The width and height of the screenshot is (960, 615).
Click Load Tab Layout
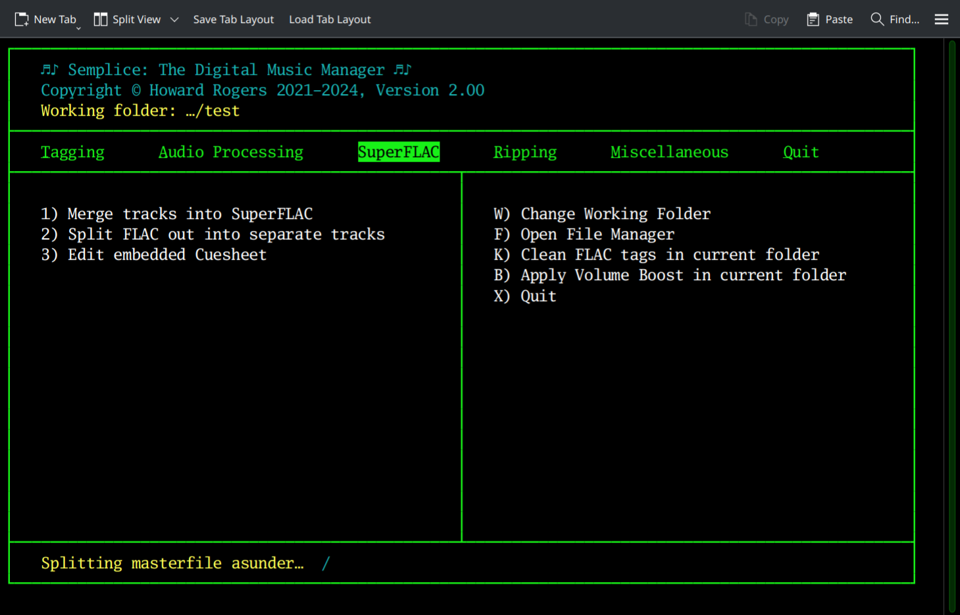pyautogui.click(x=330, y=19)
